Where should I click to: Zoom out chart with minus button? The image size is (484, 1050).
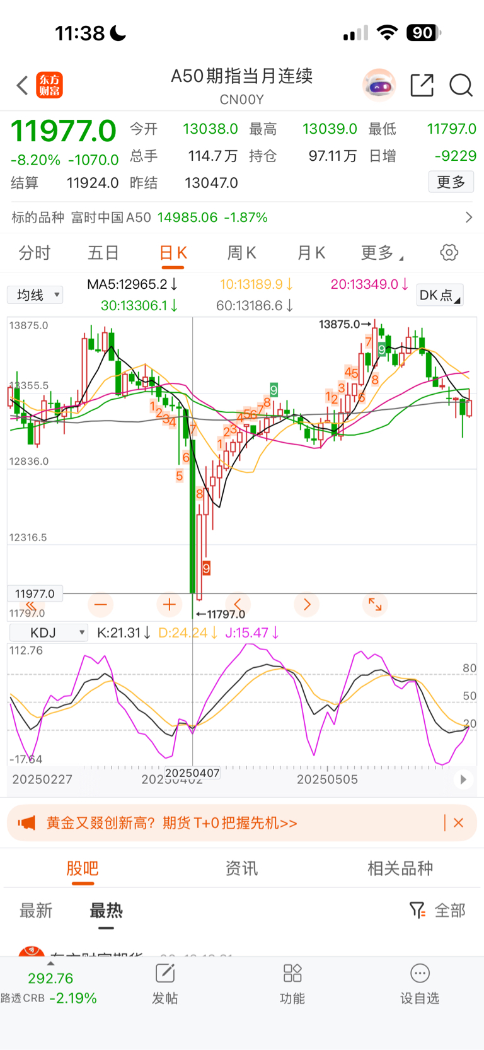point(101,605)
